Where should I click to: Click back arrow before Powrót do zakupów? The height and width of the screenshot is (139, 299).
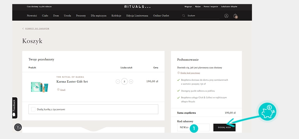pos(23,29)
